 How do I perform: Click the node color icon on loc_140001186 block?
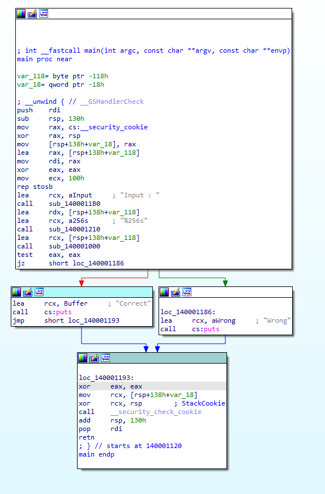(164, 292)
